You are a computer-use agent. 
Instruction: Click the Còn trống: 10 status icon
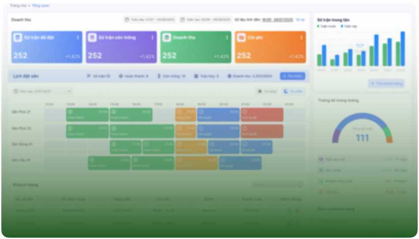tap(159, 76)
